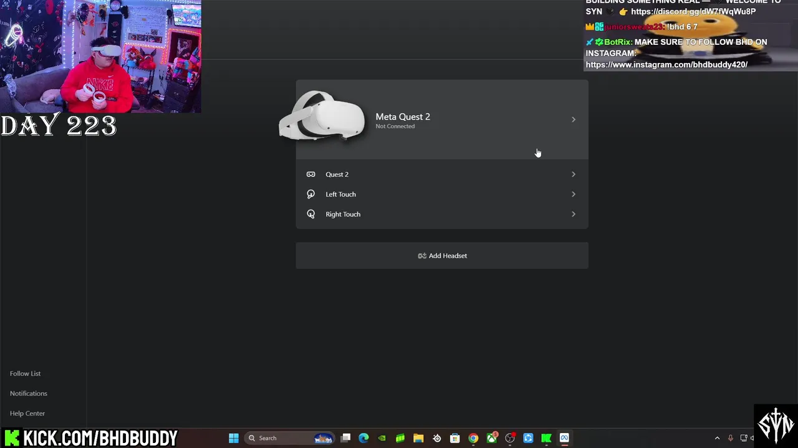The width and height of the screenshot is (798, 448).
Task: Select the Right Touch text label
Action: [x=343, y=214]
